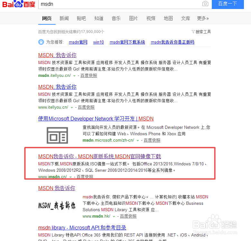Click 百度快照 link for www.msdn.hk
251x241 pixels.
128,216
